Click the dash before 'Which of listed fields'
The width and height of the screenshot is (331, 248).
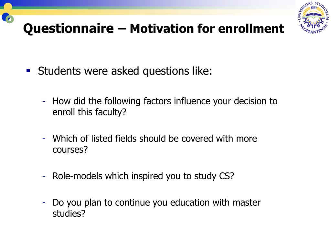click(x=44, y=139)
